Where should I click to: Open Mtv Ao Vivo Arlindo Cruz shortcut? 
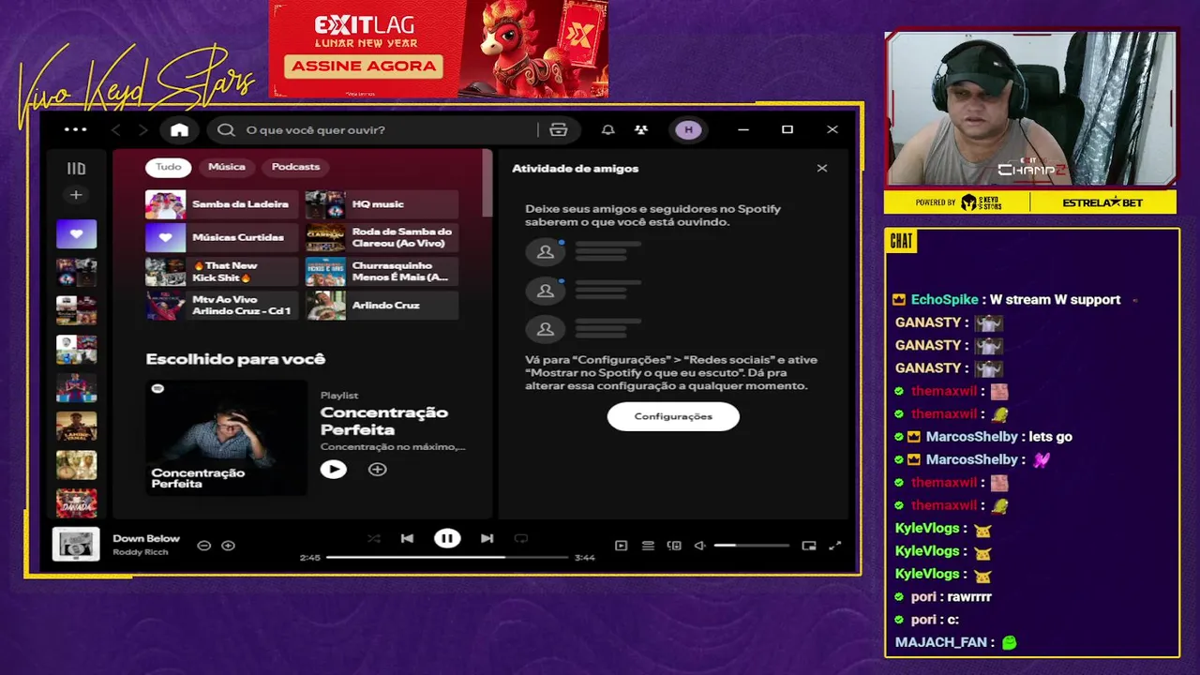222,305
